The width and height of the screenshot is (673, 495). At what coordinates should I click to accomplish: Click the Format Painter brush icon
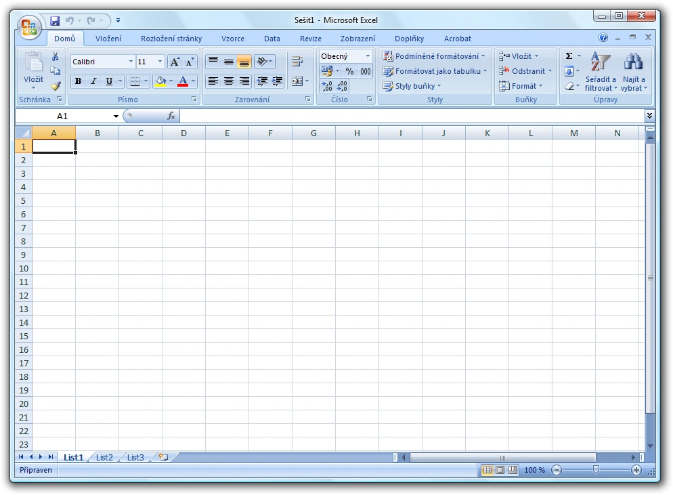pos(56,86)
